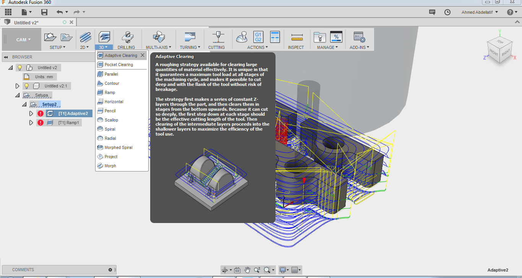522x278 pixels.
Task: Select Parallel from 3D menu
Action: pyautogui.click(x=122, y=74)
